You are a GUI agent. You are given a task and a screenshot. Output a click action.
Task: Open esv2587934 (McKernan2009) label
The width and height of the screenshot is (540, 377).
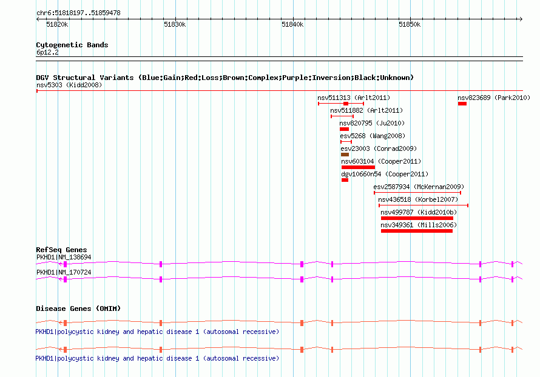pos(419,187)
